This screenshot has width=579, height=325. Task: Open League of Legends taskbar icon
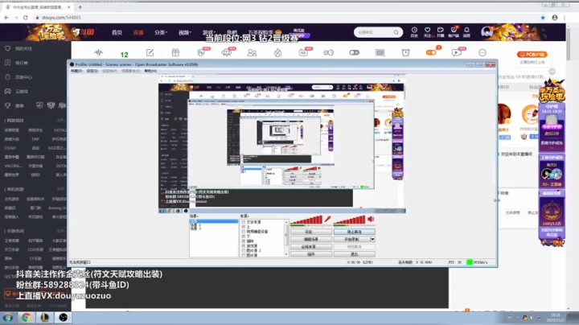point(45,317)
